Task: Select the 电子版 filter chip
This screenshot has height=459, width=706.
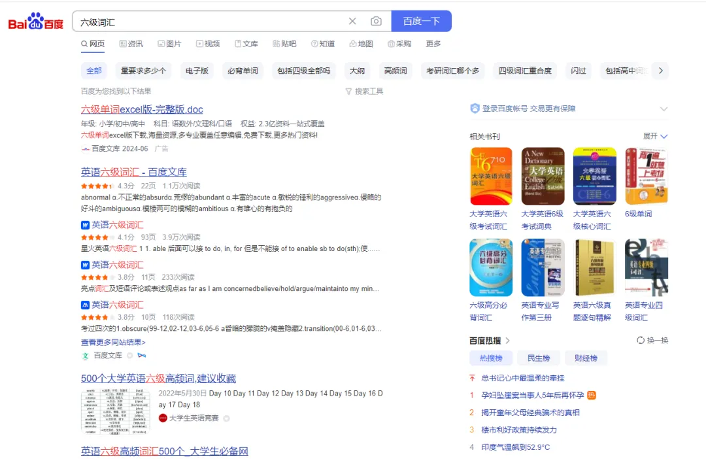Action: coord(197,71)
